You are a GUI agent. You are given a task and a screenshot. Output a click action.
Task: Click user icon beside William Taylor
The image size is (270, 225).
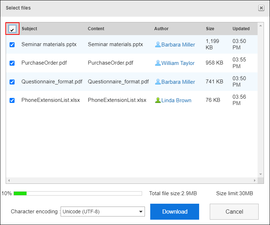pos(158,63)
